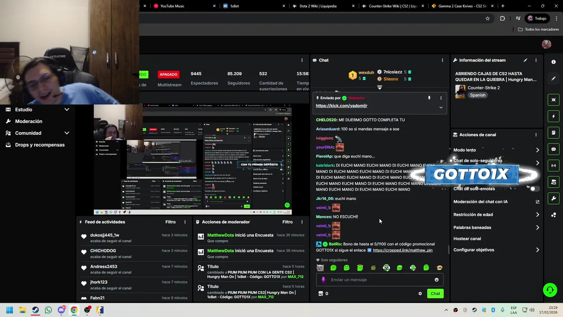Image resolution: width=563 pixels, height=317 pixels.
Task: Open a new browser tab
Action: coord(503,6)
